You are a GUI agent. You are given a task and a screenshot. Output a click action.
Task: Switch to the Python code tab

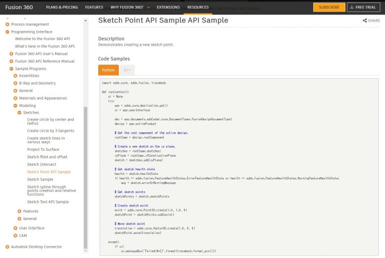coord(108,70)
